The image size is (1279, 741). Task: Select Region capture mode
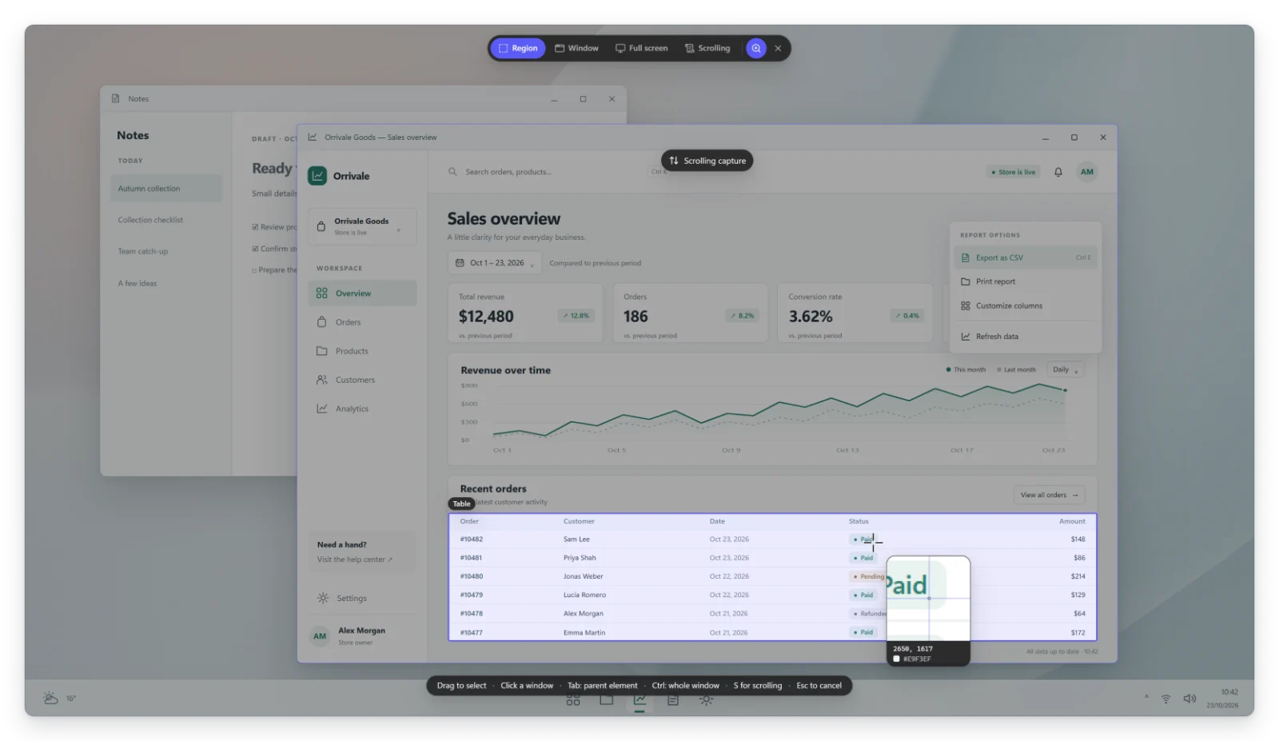tap(518, 48)
